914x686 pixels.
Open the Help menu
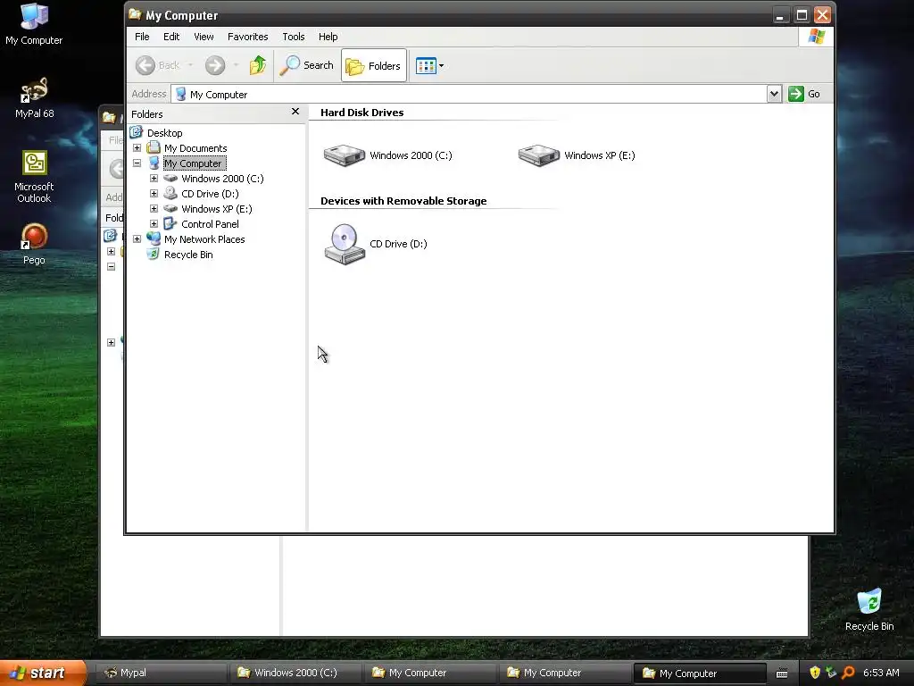328,37
